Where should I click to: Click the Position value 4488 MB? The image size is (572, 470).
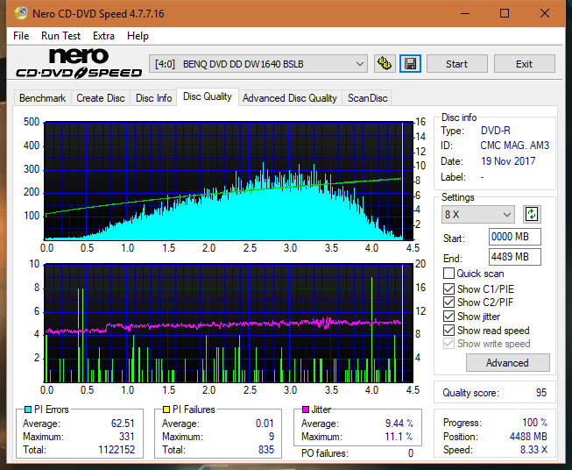pyautogui.click(x=528, y=437)
